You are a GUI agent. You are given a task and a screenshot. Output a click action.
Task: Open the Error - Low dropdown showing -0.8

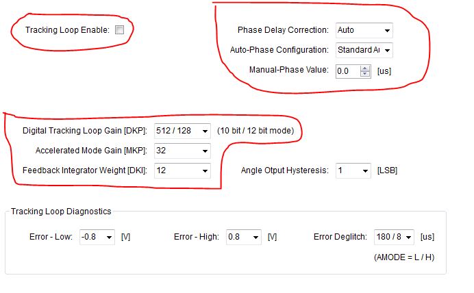(97, 237)
